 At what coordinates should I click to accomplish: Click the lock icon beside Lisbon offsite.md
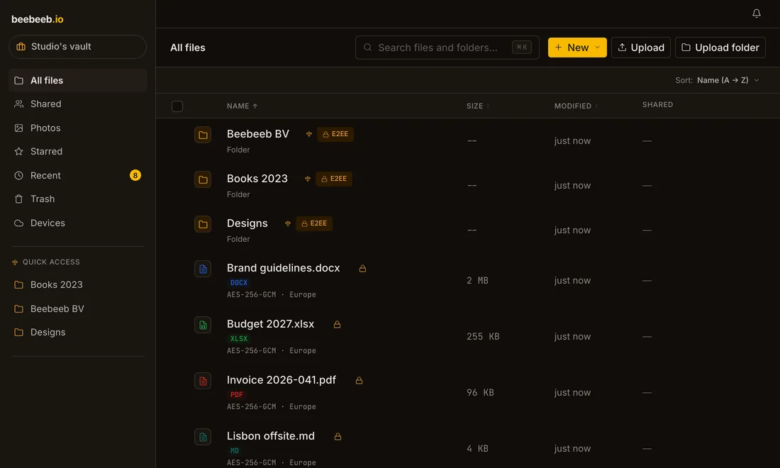[x=338, y=437]
